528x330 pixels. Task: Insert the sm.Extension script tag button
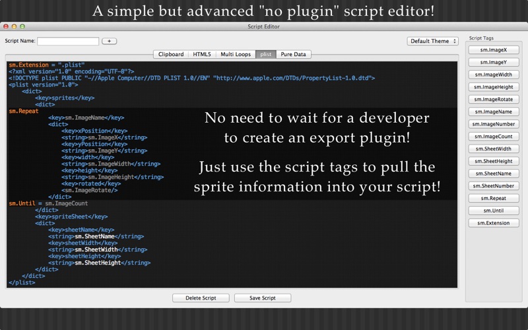[493, 223]
